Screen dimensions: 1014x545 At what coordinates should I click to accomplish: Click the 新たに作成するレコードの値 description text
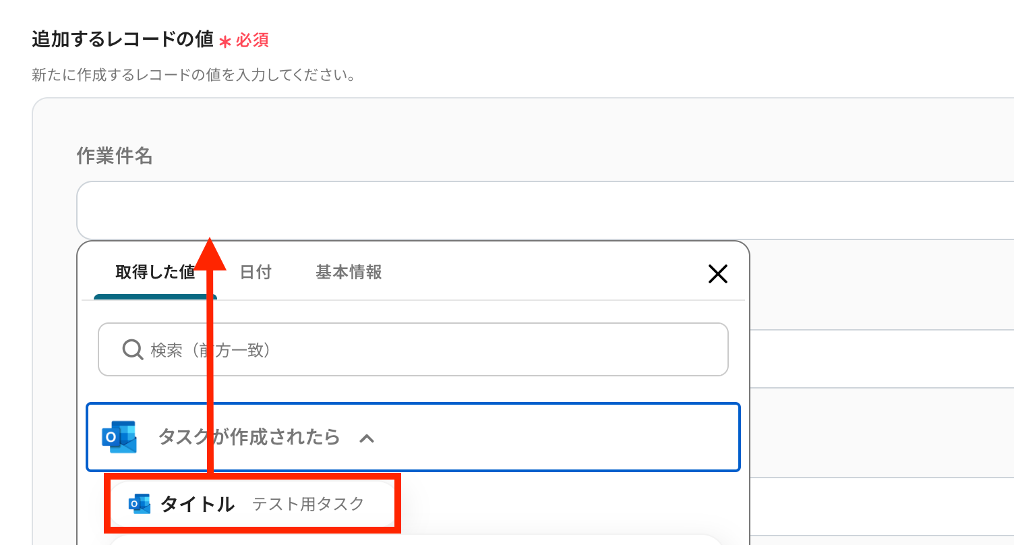click(193, 74)
